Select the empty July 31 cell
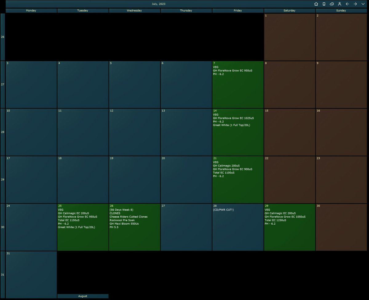 (31, 274)
